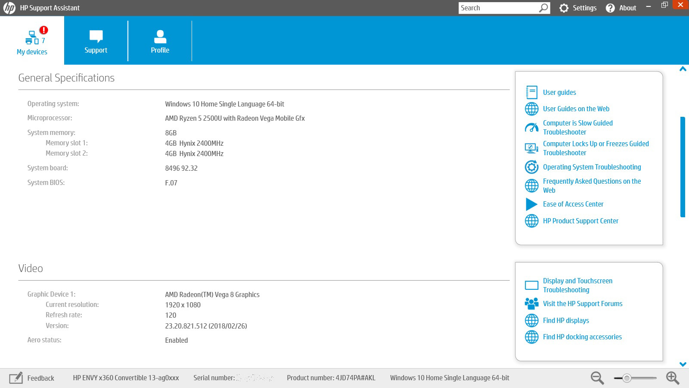Click the blue vertical scrollbar thumb
Screen dimensions: 689x388
tap(683, 167)
